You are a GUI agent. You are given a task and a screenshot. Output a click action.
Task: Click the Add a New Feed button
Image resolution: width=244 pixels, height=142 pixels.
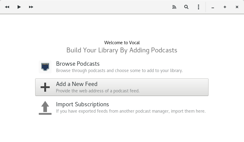(x=122, y=87)
